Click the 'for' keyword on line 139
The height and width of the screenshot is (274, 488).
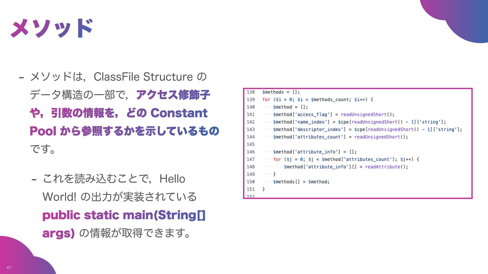point(266,99)
